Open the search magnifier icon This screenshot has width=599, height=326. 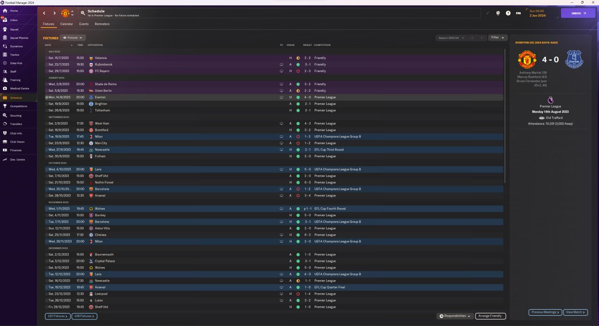coord(83,13)
